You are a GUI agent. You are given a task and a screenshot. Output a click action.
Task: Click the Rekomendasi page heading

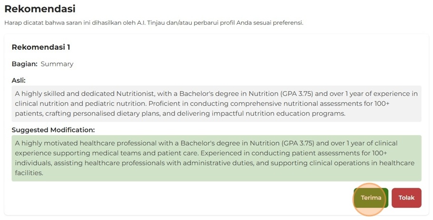click(40, 9)
